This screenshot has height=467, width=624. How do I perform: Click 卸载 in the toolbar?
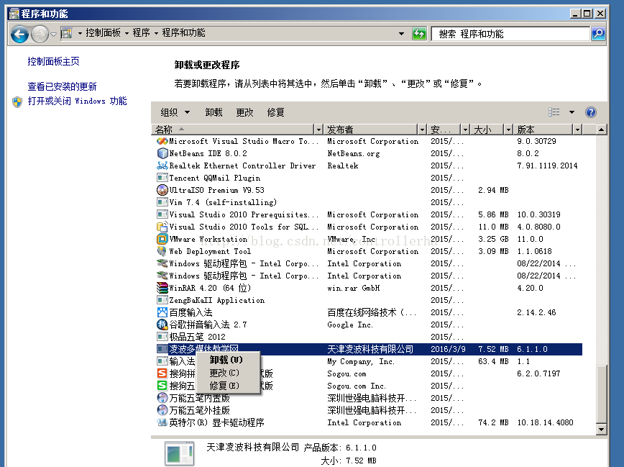pyautogui.click(x=214, y=112)
